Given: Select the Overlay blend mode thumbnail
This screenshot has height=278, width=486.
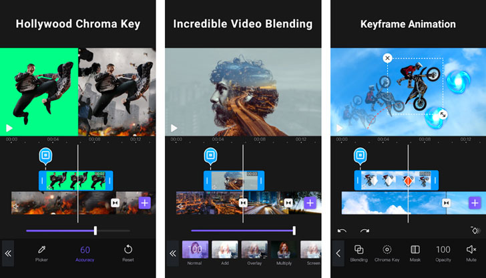Looking at the screenshot, I should [x=254, y=253].
